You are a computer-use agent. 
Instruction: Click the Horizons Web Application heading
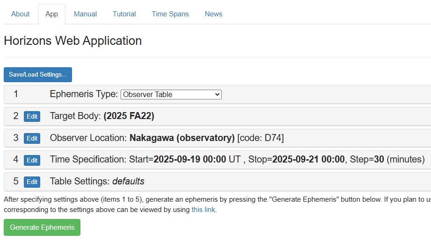click(73, 41)
